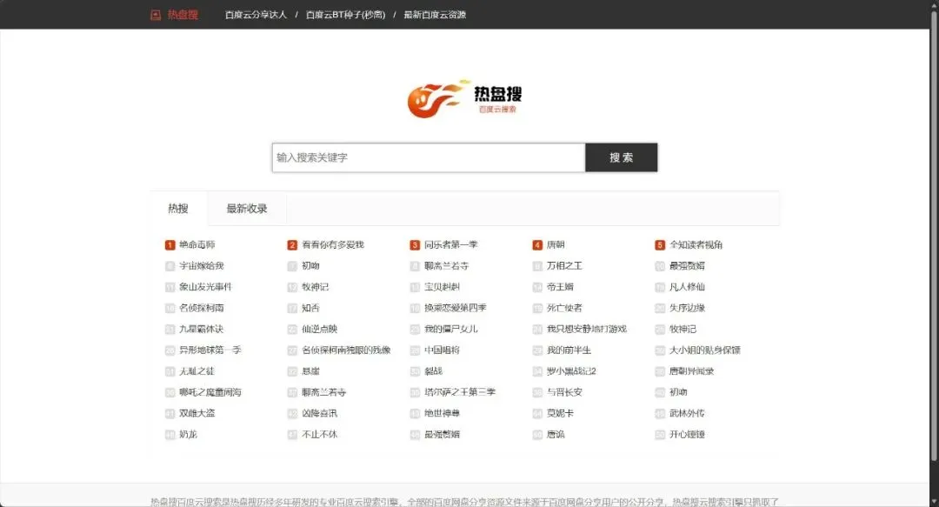Click the large 热盘搜 flame logo

point(464,99)
